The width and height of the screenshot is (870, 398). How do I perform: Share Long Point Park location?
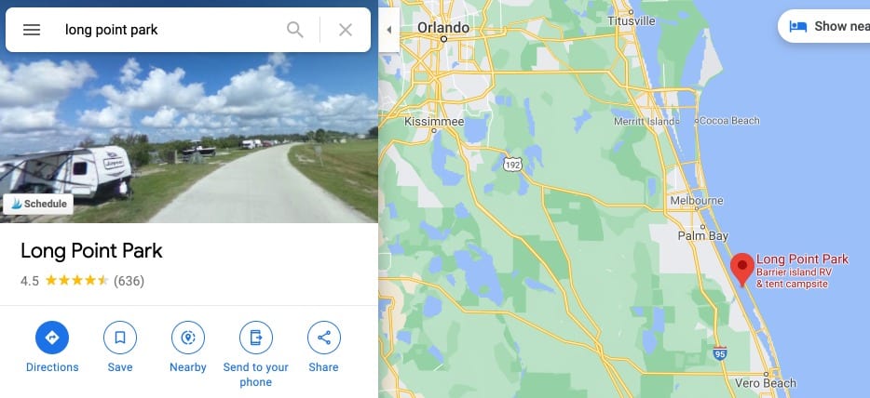coord(324,338)
